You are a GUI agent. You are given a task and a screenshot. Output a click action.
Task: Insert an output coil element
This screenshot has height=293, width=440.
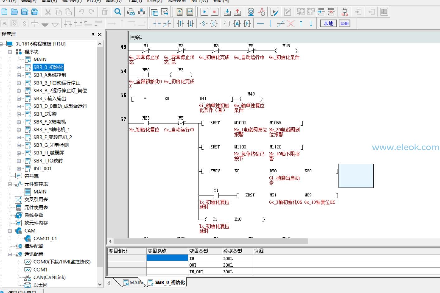point(227,23)
